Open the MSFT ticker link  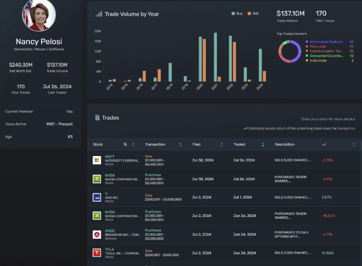coord(110,157)
